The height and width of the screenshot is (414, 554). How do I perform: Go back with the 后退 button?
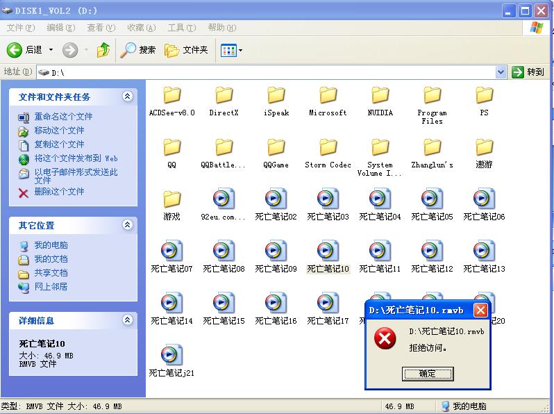click(x=25, y=50)
